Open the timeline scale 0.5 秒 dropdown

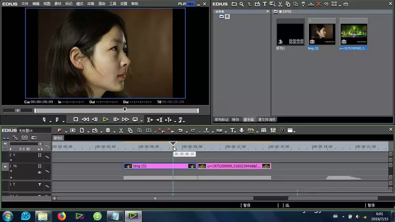click(39, 149)
